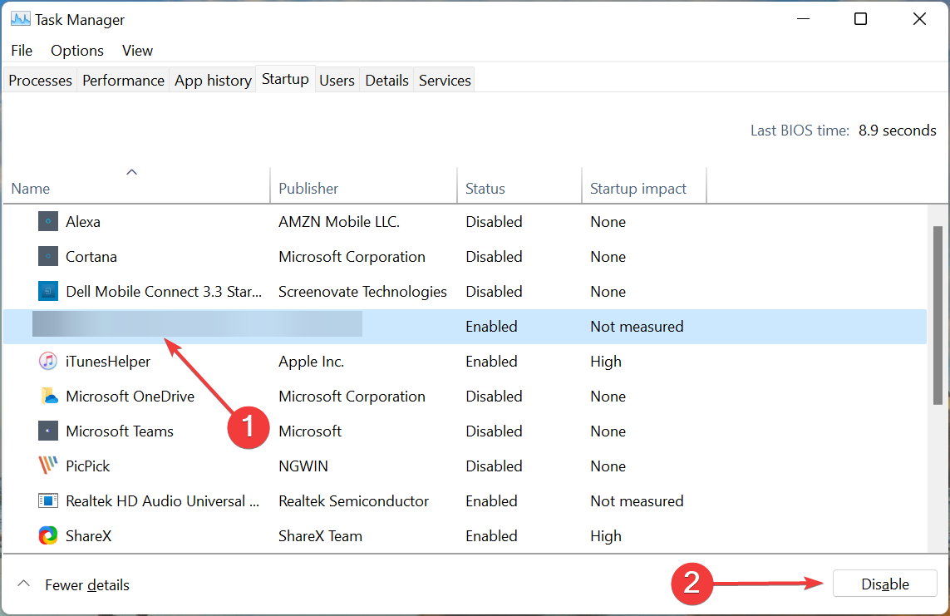950x616 pixels.
Task: Maximize the Task Manager window
Action: tap(860, 19)
